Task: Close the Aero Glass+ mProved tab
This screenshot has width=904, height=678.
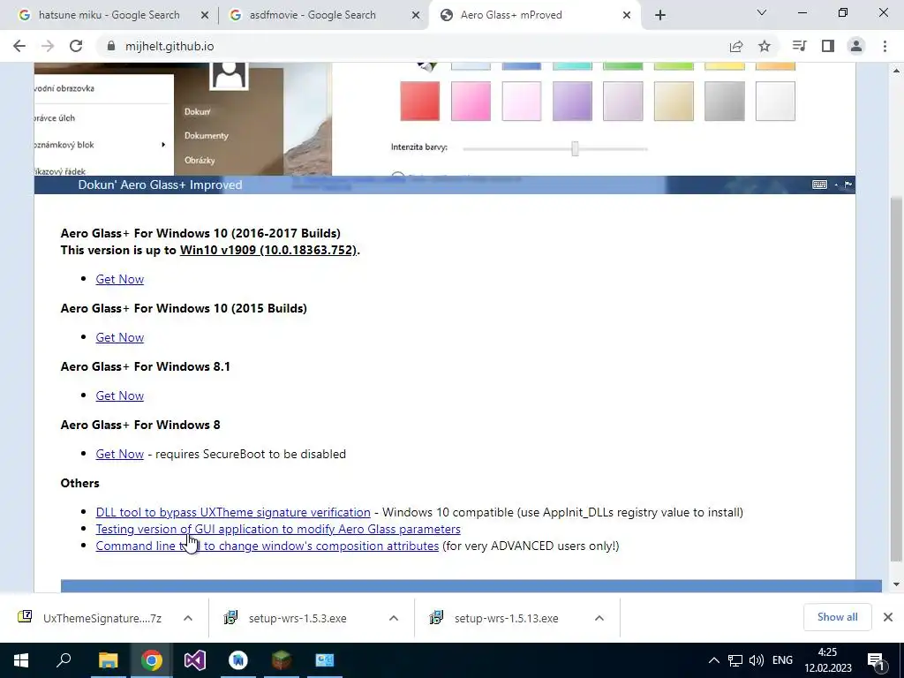Action: pos(627,15)
